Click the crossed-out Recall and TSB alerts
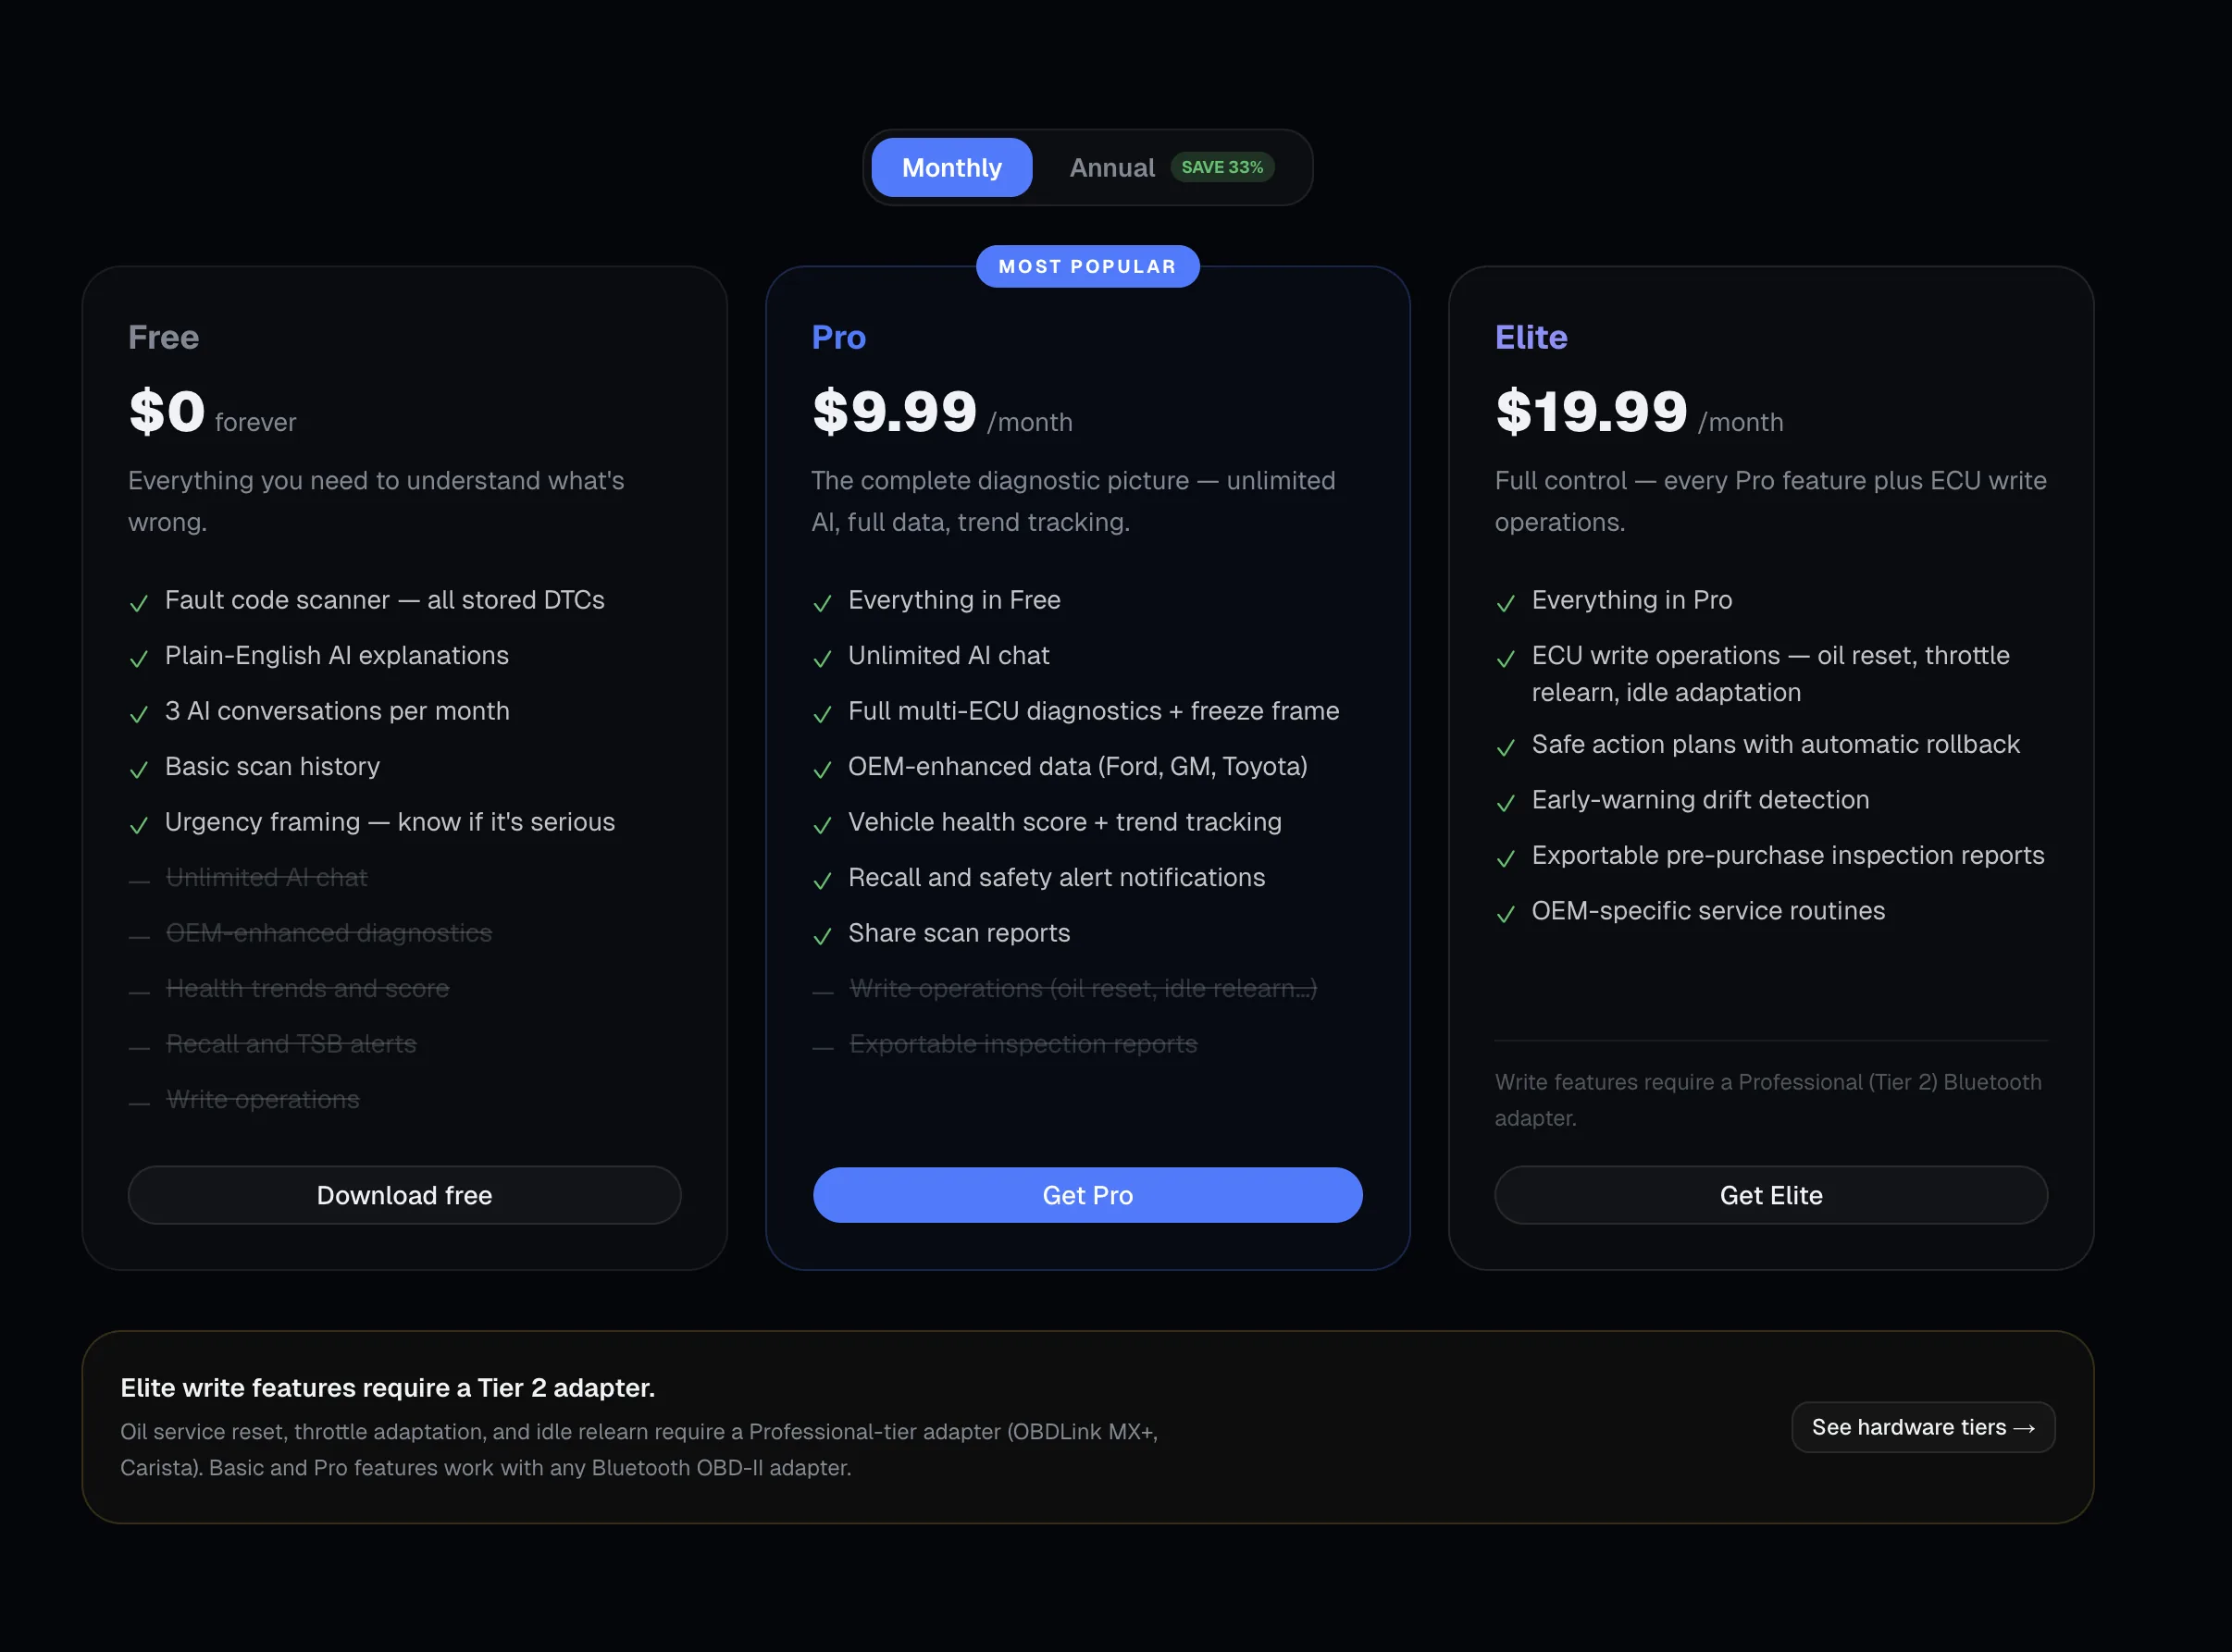The width and height of the screenshot is (2232, 1652). click(291, 1043)
